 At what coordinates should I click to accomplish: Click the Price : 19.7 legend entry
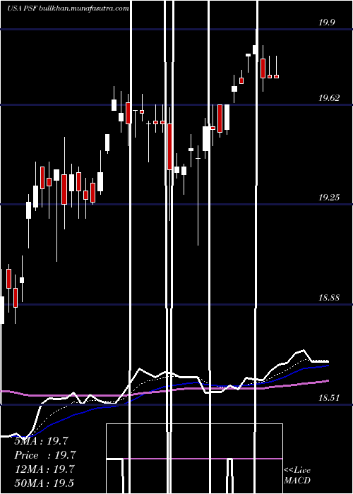45,455
